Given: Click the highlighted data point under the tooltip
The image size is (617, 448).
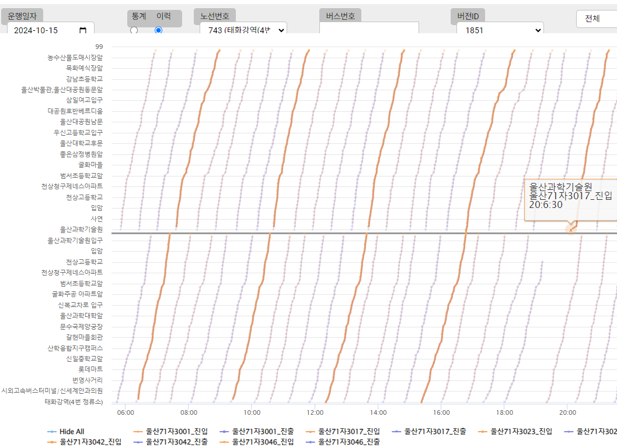Looking at the screenshot, I should tap(571, 230).
